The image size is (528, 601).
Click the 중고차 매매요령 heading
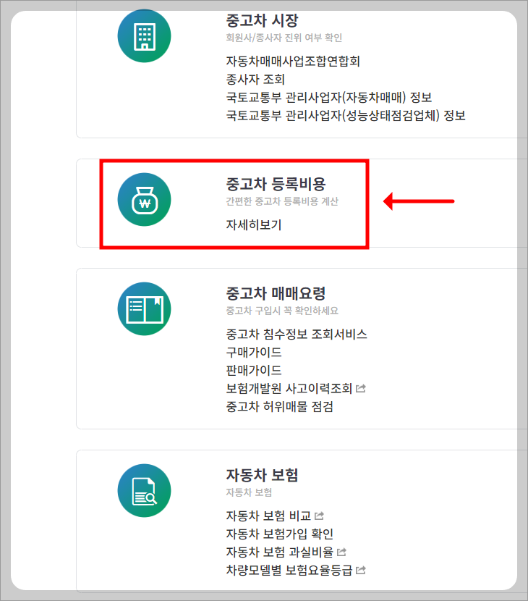(x=276, y=293)
